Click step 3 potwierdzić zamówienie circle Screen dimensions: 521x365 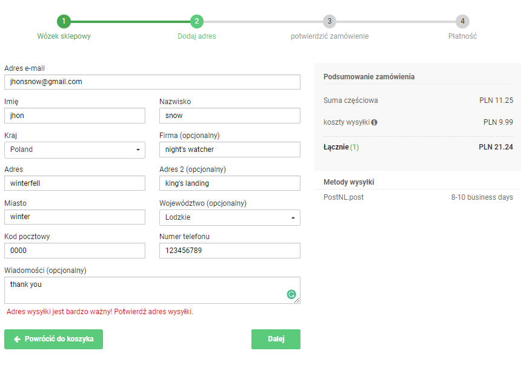tap(330, 22)
